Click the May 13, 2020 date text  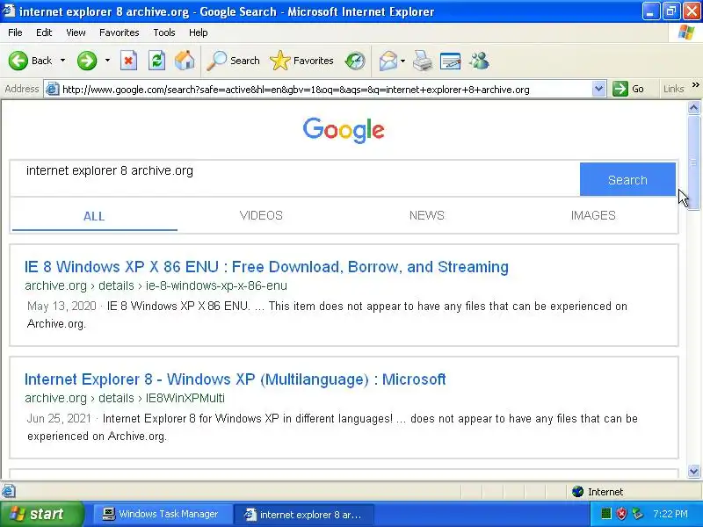coord(62,306)
